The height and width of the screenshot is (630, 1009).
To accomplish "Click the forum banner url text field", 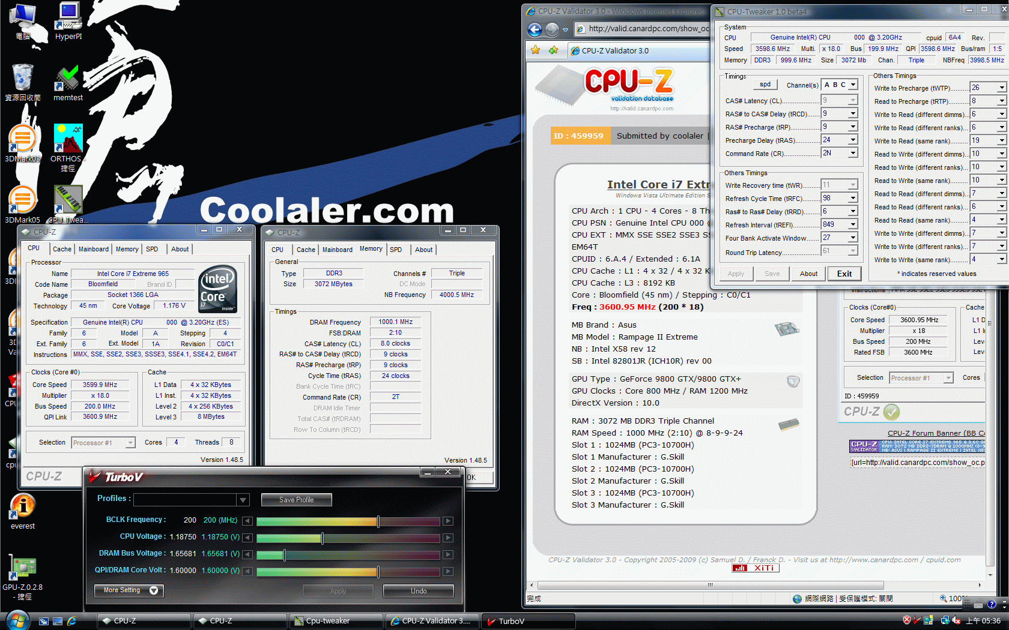I will (917, 463).
